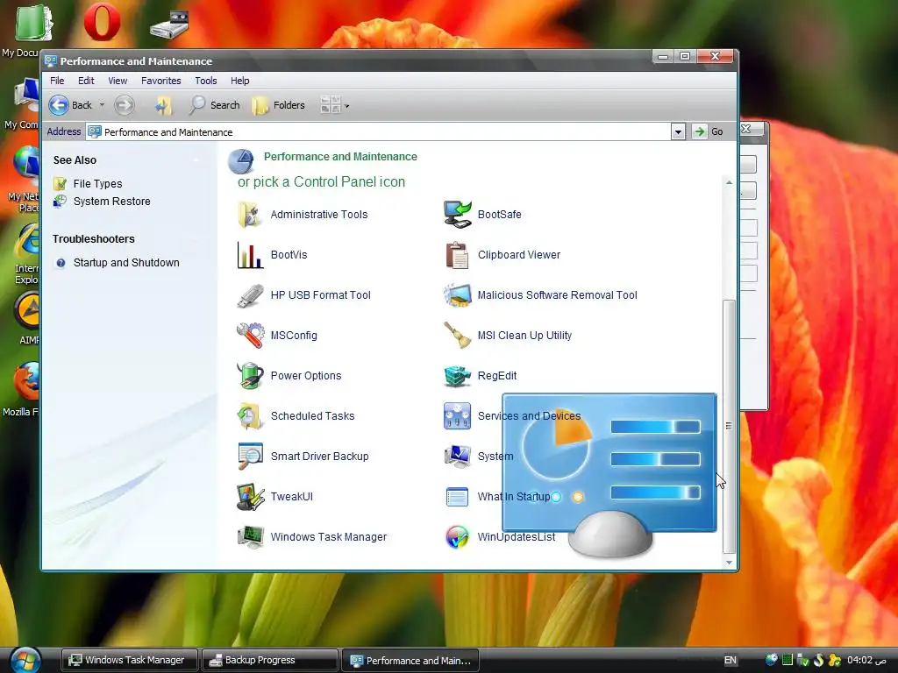Viewport: 898px width, 673px height.
Task: Click the Performance and Maintenance heading link
Action: (x=340, y=157)
